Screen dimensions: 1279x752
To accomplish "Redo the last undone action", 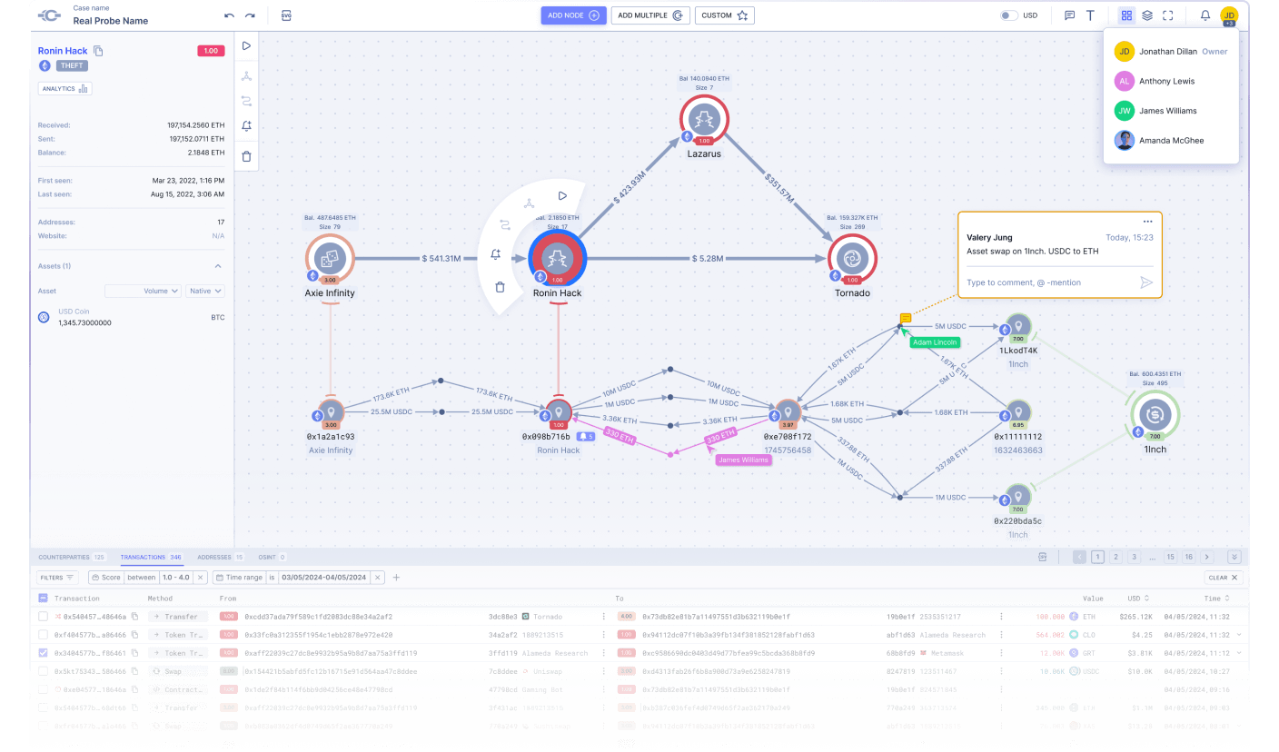I will tap(250, 15).
